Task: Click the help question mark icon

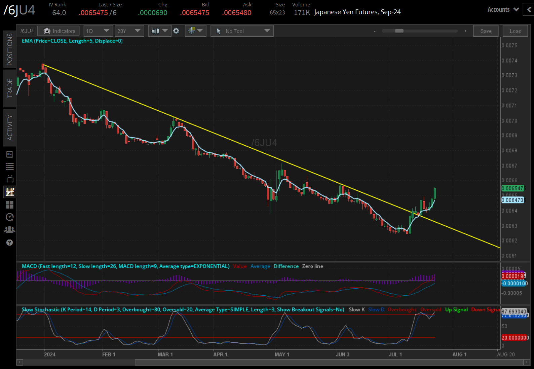Action: (10, 243)
